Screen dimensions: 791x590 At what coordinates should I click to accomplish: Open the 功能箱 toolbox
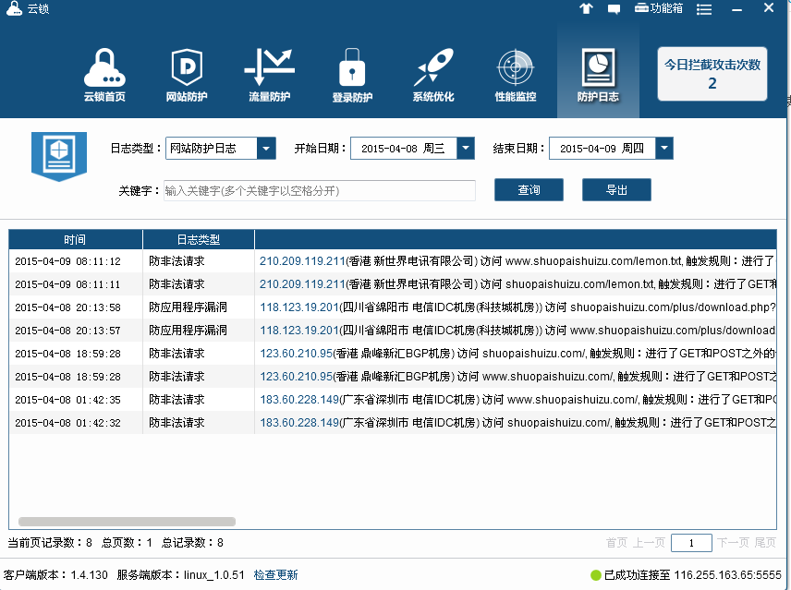click(659, 8)
